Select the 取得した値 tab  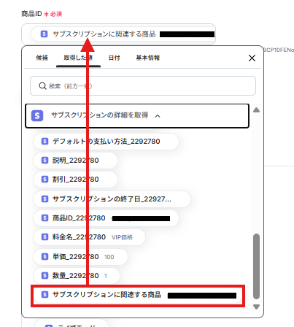[78, 58]
